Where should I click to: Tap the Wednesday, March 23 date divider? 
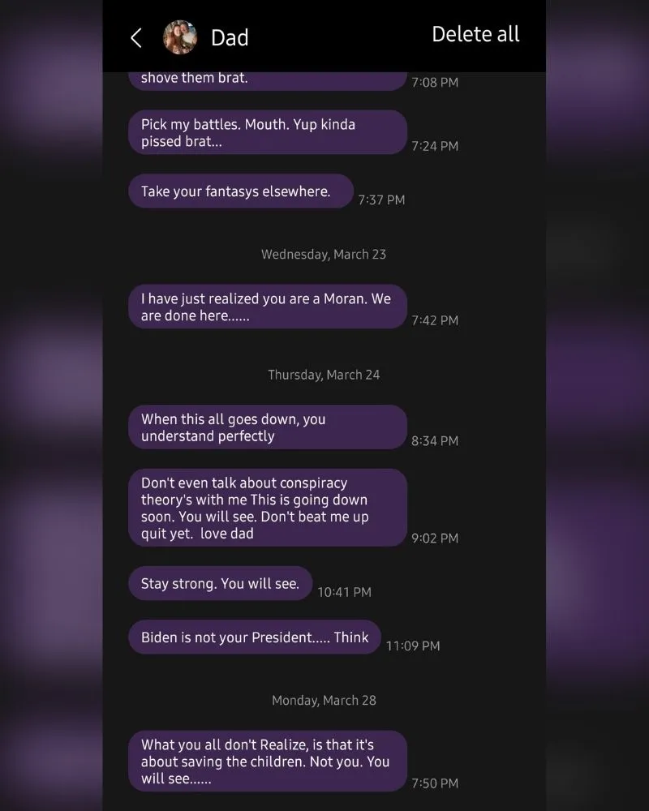click(324, 255)
